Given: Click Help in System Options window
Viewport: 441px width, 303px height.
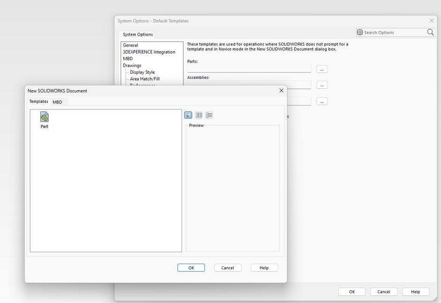Looking at the screenshot, I should (x=415, y=292).
